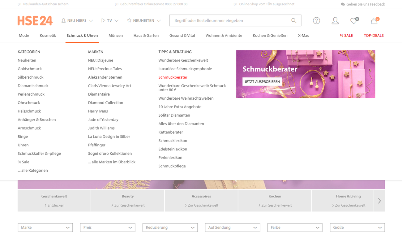Open the Ohrschmuck category link
Image resolution: width=402 pixels, height=233 pixels.
click(x=29, y=103)
